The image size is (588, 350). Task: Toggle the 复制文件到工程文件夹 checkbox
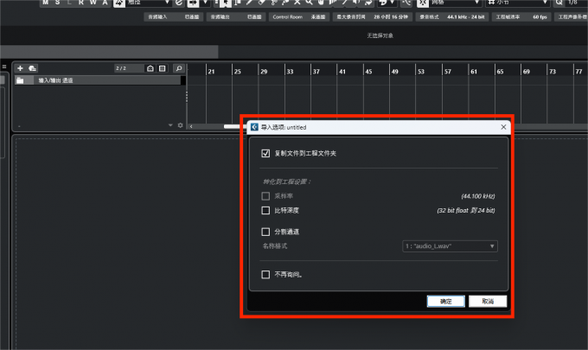265,153
